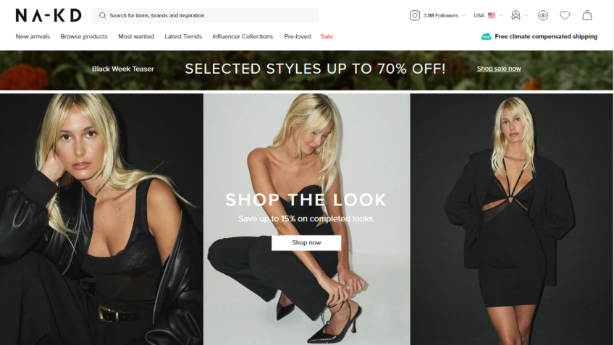Click the Shop now button
The width and height of the screenshot is (614, 345).
pos(306,242)
